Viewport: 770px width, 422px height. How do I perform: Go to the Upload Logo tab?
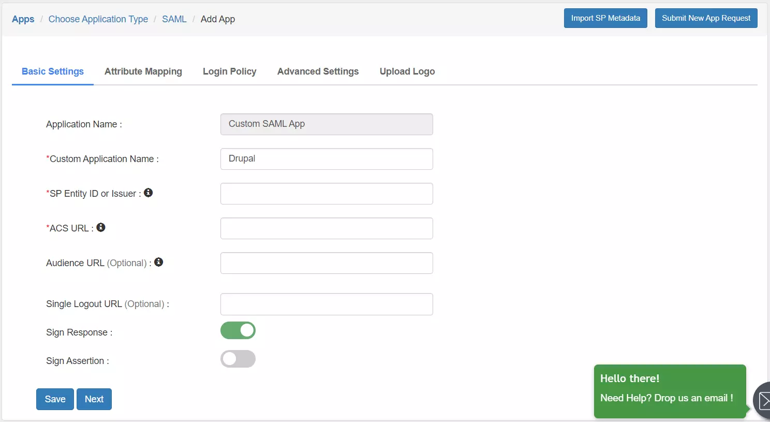tap(407, 71)
